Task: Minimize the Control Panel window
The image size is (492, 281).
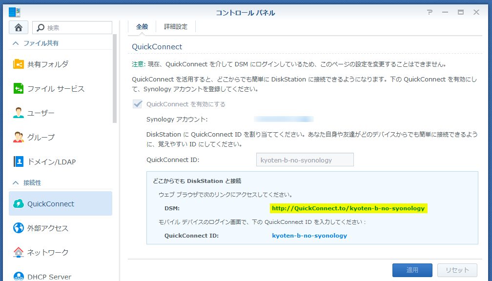Action: pyautogui.click(x=445, y=12)
